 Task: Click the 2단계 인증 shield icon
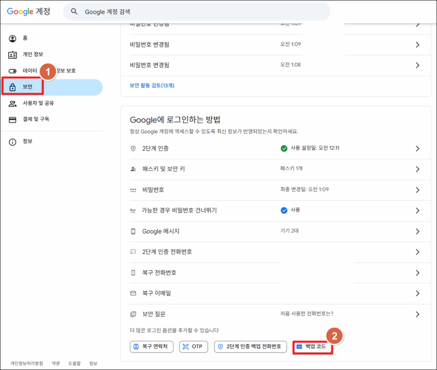tap(133, 149)
